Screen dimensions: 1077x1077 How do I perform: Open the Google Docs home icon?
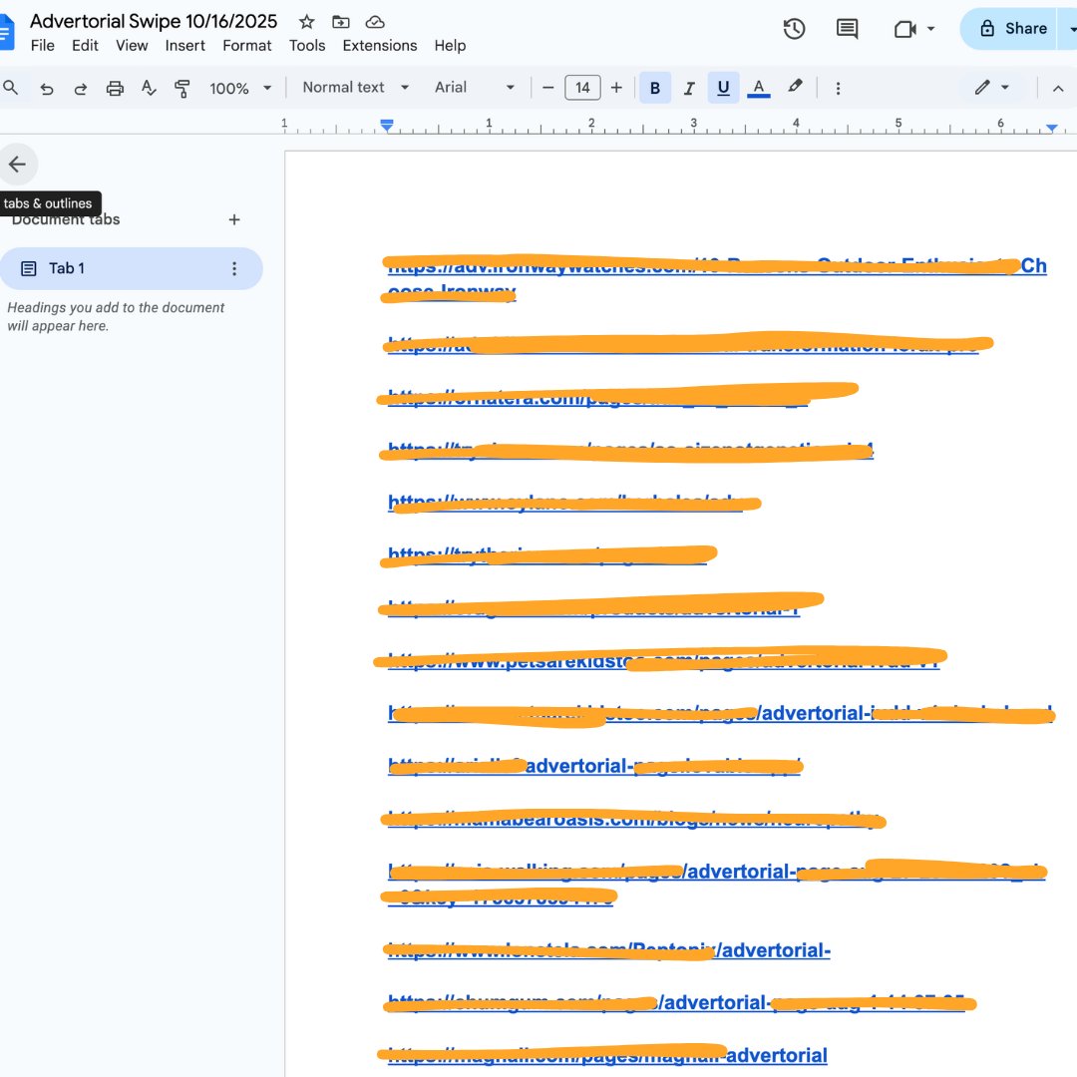tap(6, 32)
